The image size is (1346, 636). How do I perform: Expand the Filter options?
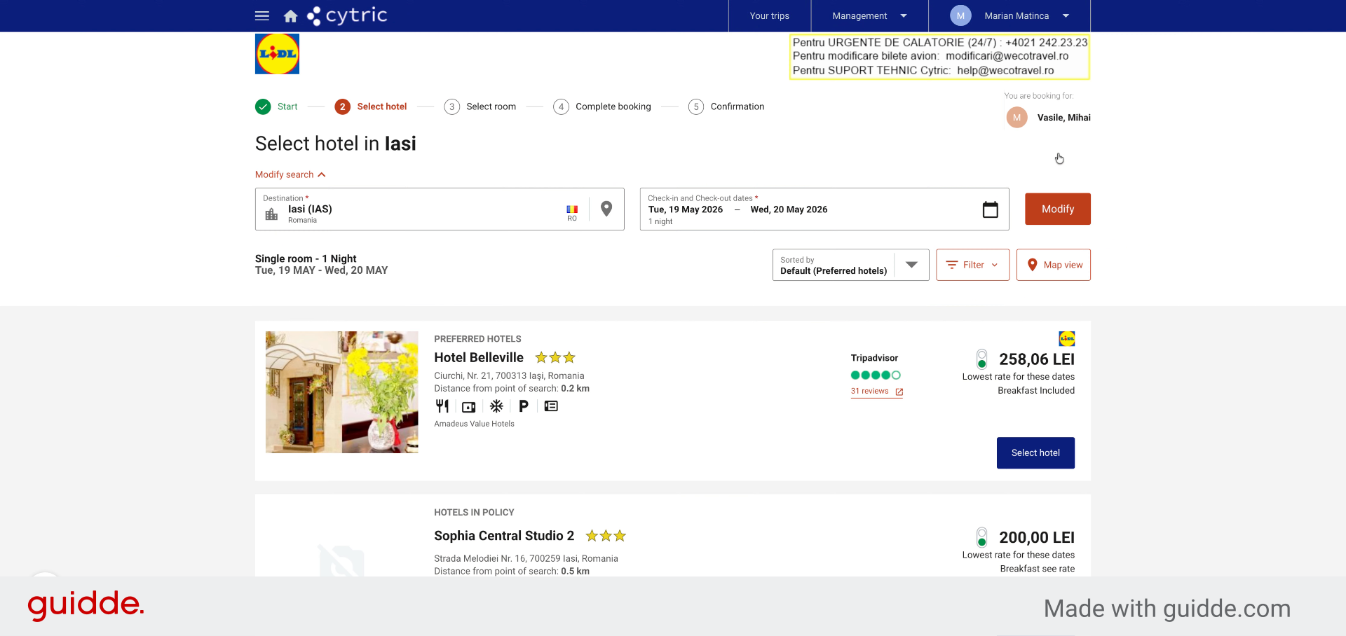[x=973, y=265]
